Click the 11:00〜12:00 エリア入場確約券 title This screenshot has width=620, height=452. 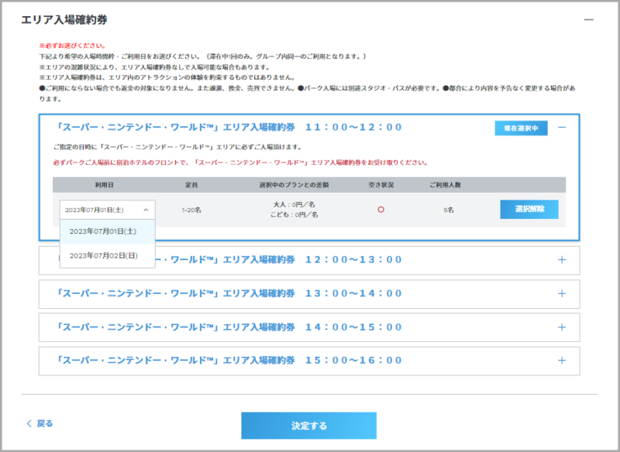[x=228, y=128]
